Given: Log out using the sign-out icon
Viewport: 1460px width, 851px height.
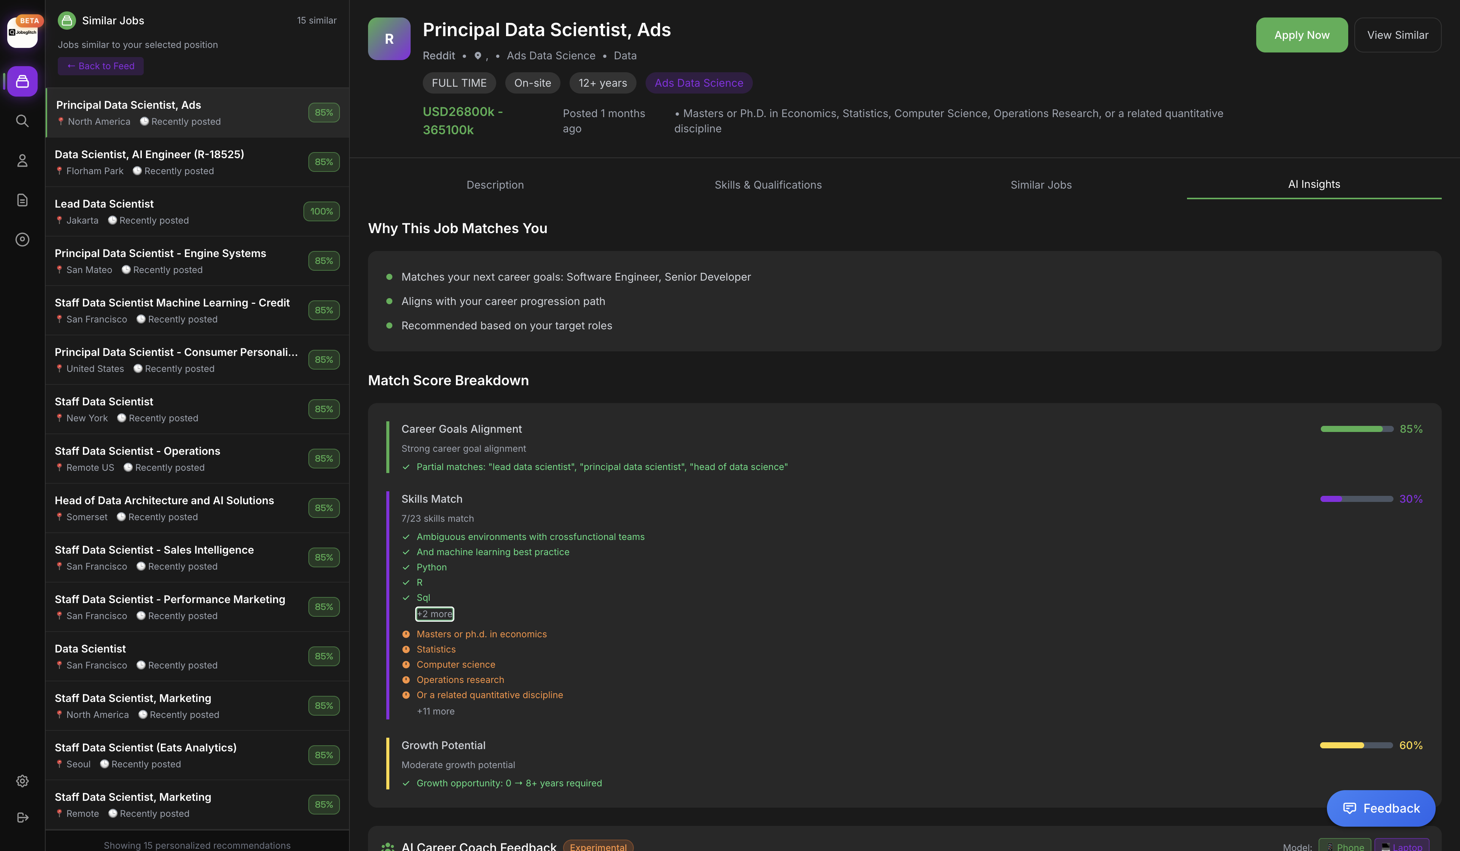Looking at the screenshot, I should click(x=22, y=818).
